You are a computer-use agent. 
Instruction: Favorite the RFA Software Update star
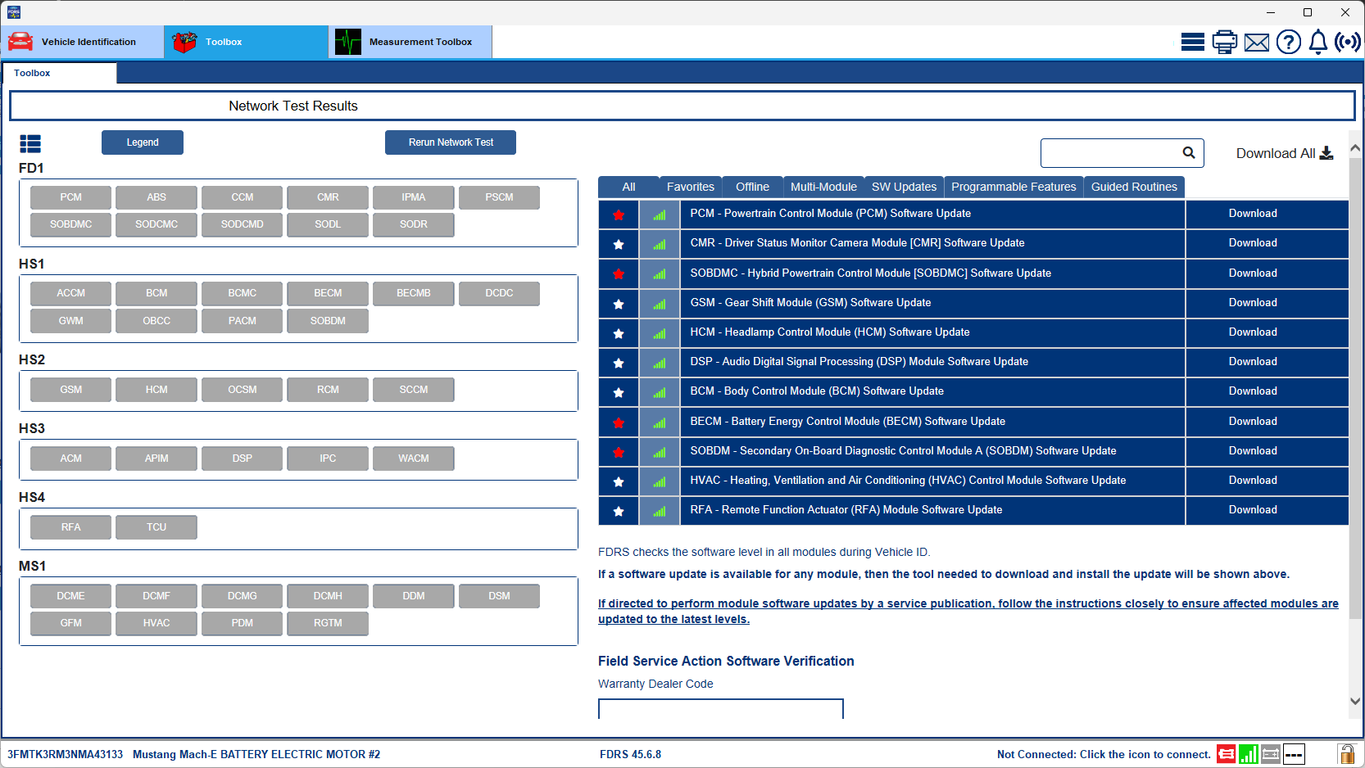point(619,511)
